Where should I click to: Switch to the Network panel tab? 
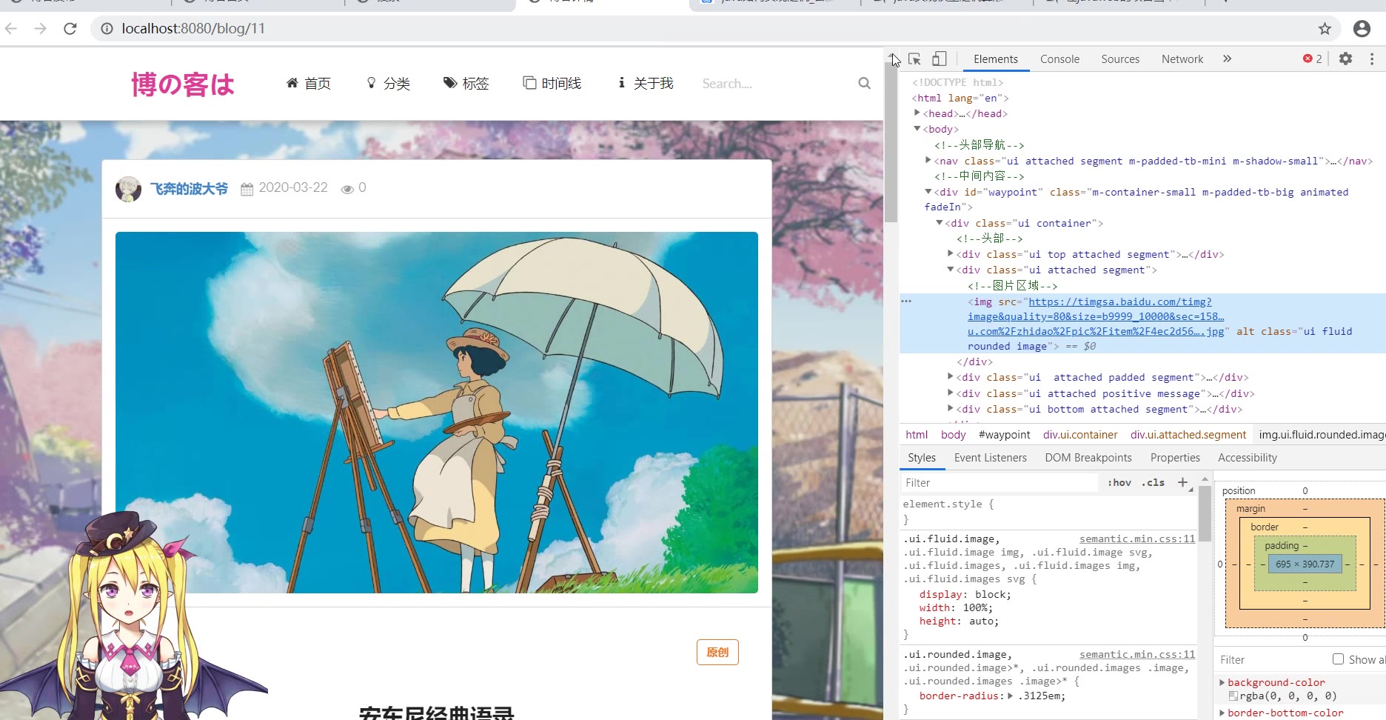point(1182,59)
